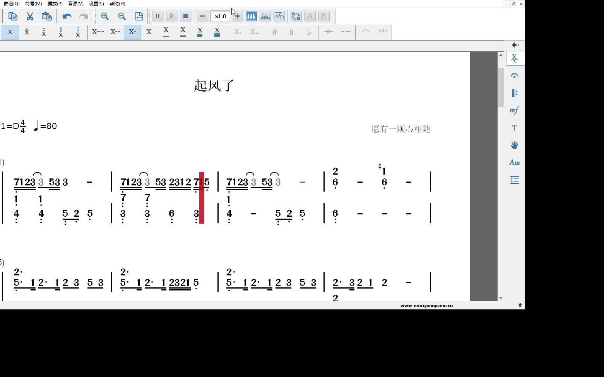Open the text T sidebar tool
Image resolution: width=604 pixels, height=377 pixels.
pyautogui.click(x=514, y=128)
